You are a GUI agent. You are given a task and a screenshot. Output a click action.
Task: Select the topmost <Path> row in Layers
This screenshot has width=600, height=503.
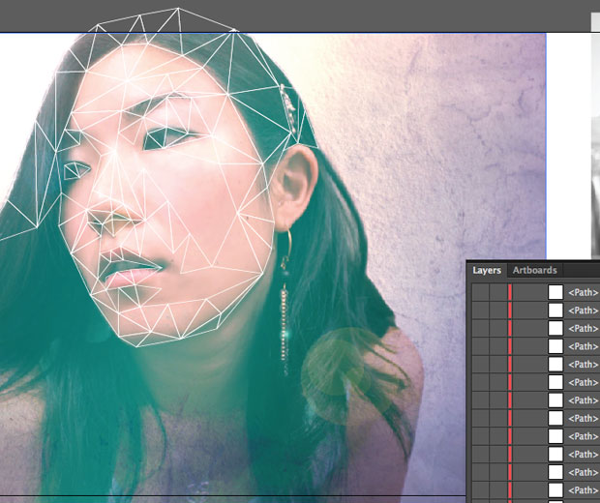(536, 292)
